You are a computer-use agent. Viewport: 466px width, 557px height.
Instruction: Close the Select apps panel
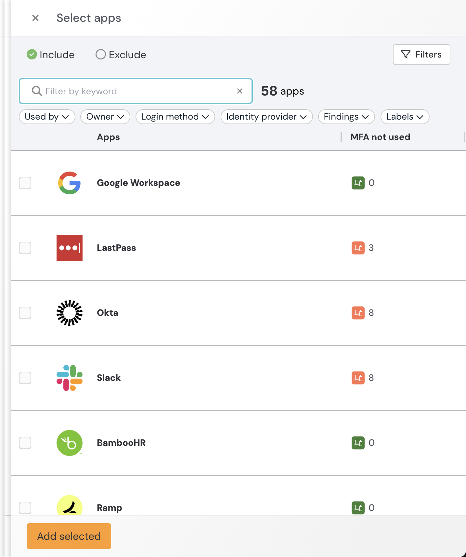[x=35, y=18]
